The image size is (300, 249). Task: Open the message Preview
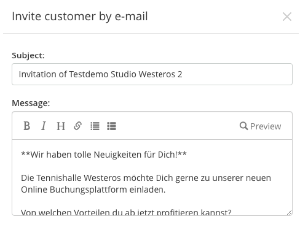pos(261,126)
